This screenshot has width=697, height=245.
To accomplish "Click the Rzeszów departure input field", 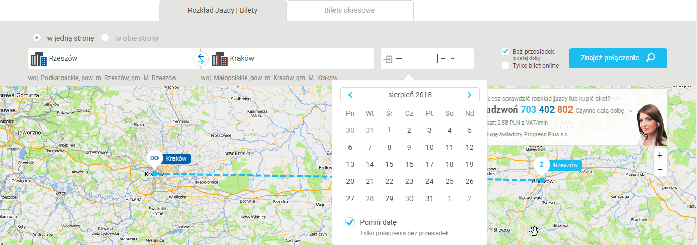I will (x=116, y=59).
